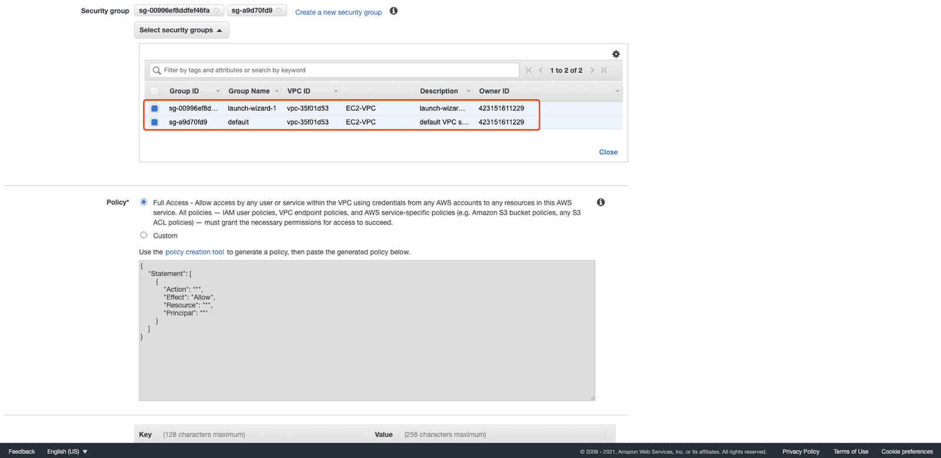
Task: Open the Feedback link in the footer
Action: coord(22,452)
